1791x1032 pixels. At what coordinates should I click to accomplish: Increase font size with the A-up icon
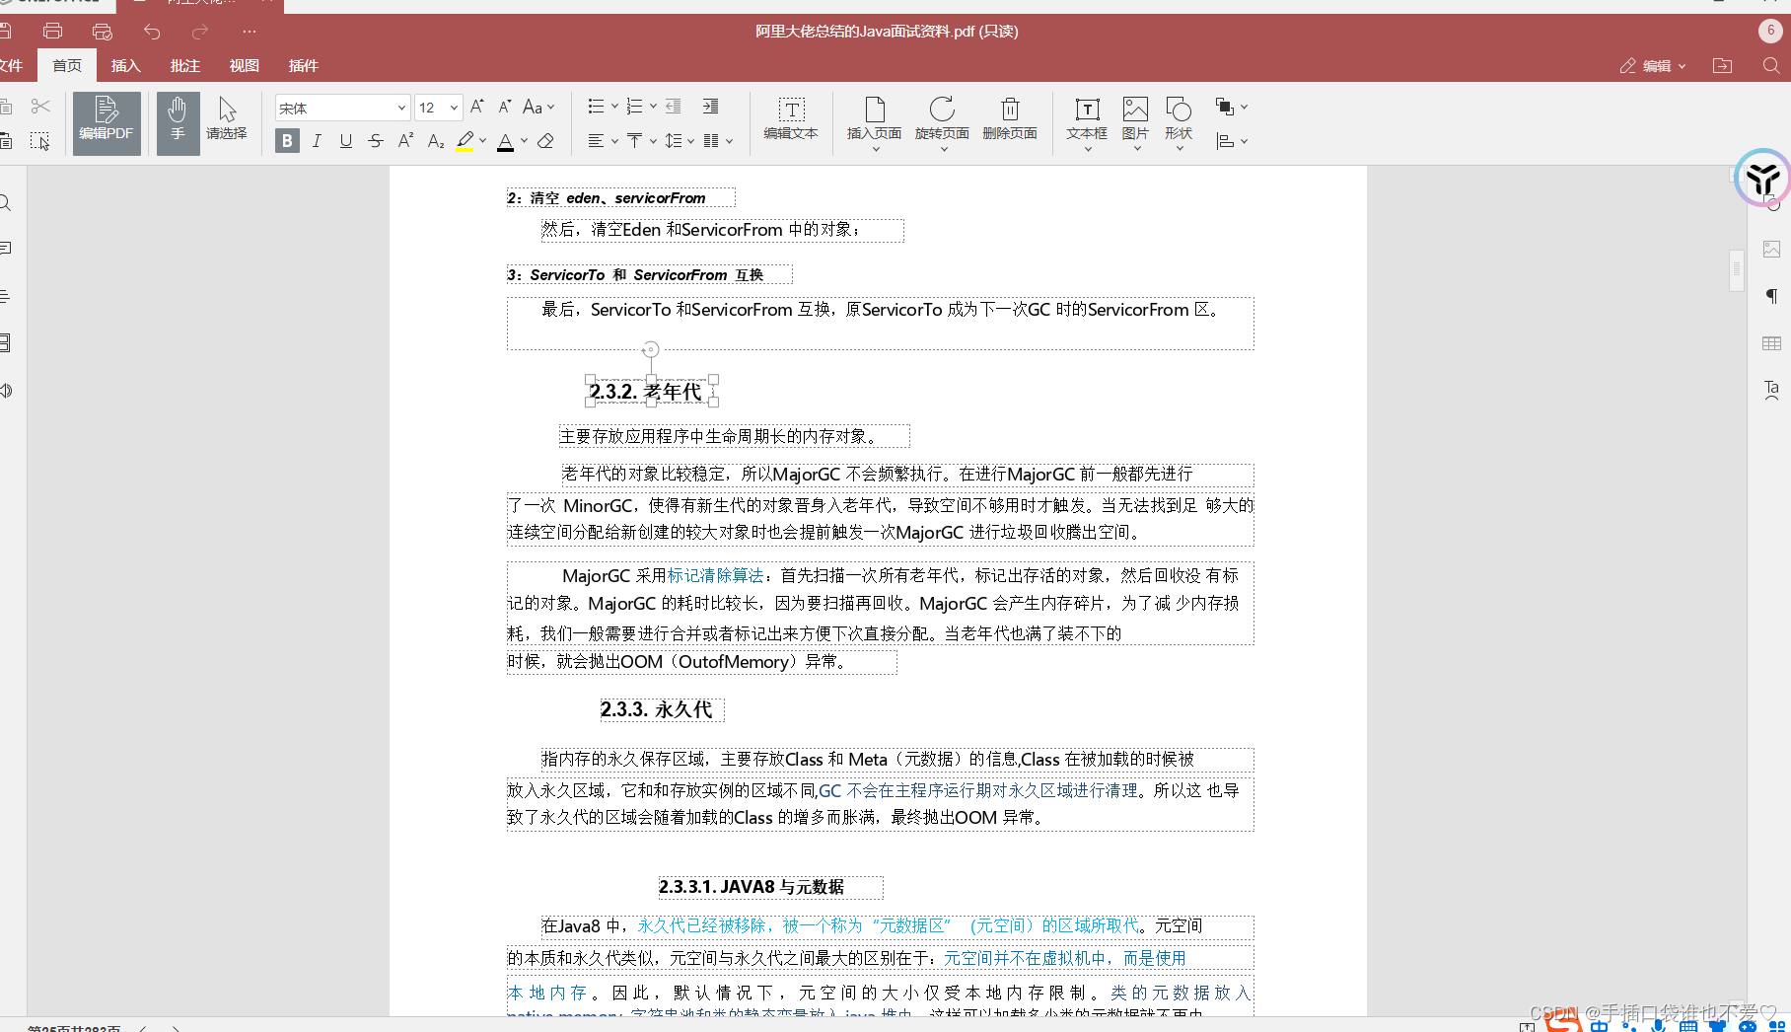click(x=477, y=107)
